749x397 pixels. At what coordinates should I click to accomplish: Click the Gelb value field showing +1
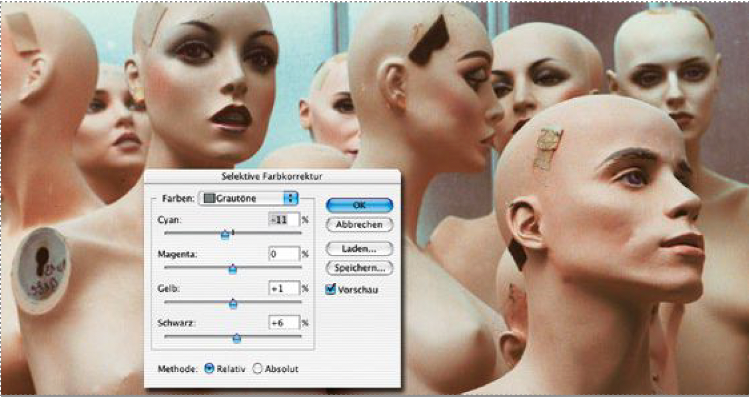point(283,288)
